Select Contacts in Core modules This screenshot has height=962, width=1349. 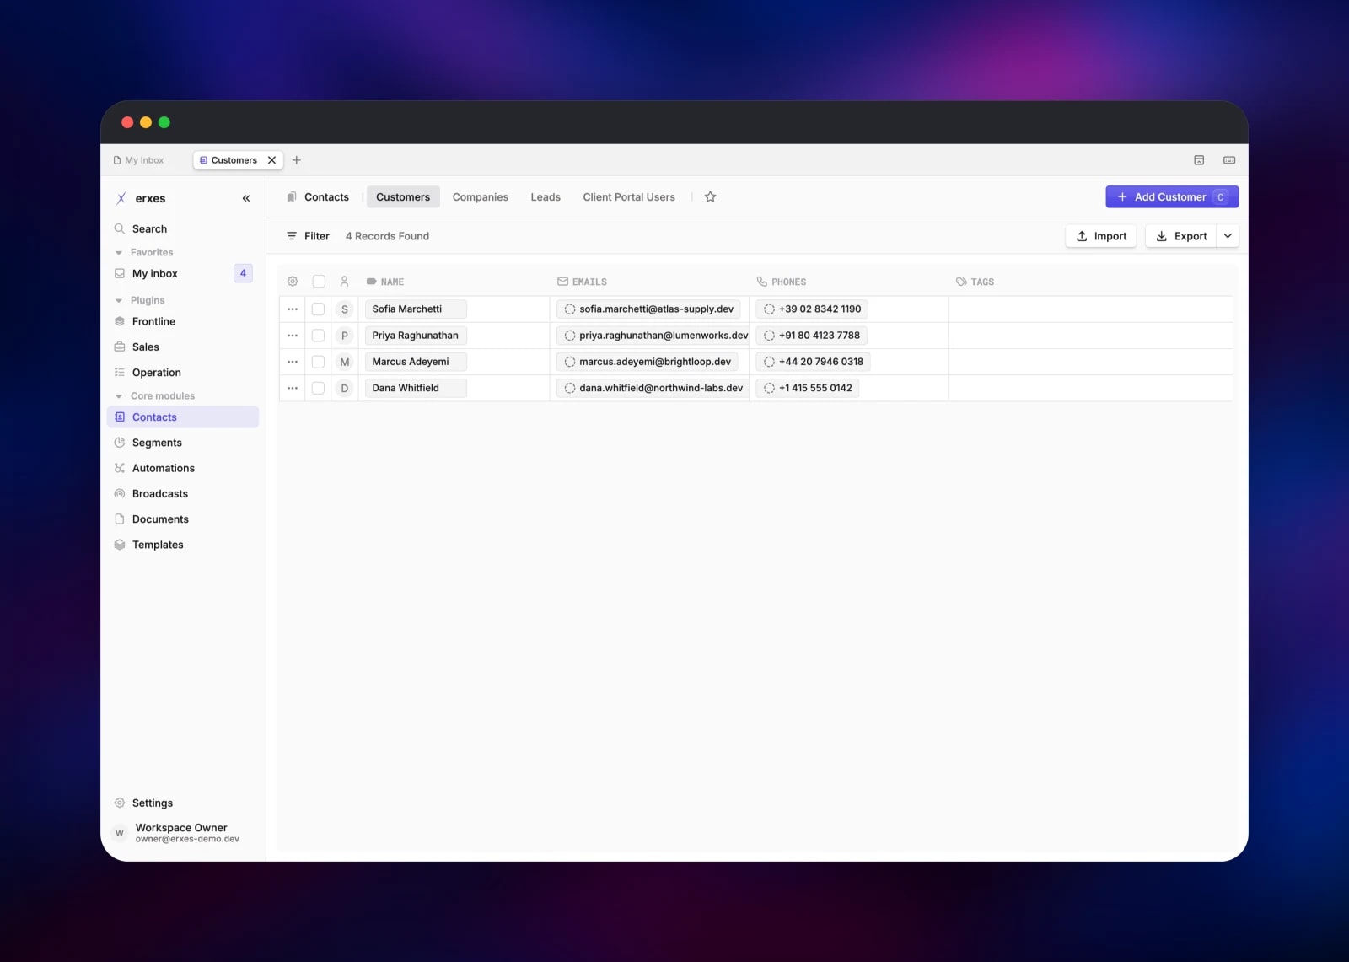[183, 417]
